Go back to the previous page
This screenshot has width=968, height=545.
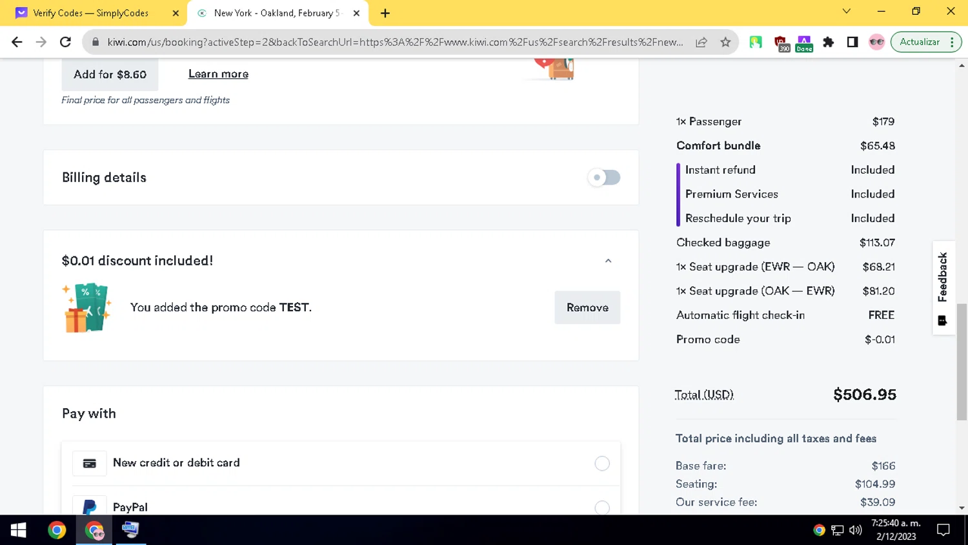point(17,42)
